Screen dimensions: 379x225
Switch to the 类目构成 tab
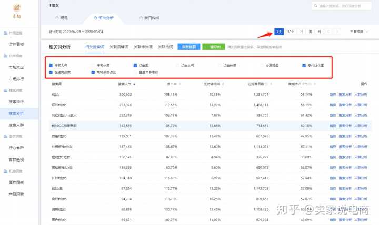pos(149,18)
